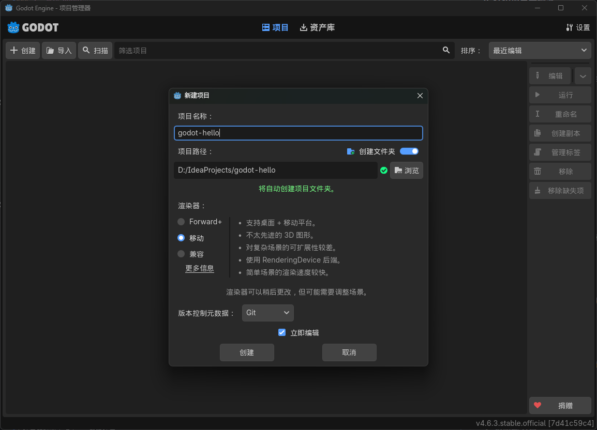
Task: Click the 浏览 browse button
Action: coord(407,171)
